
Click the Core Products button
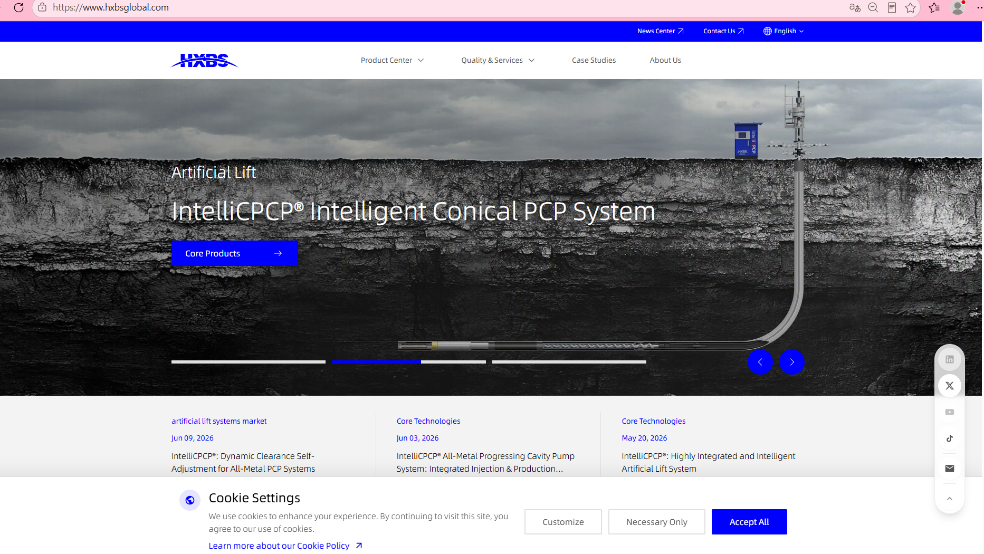[x=235, y=253]
